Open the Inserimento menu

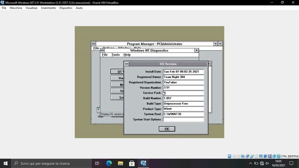[49, 8]
